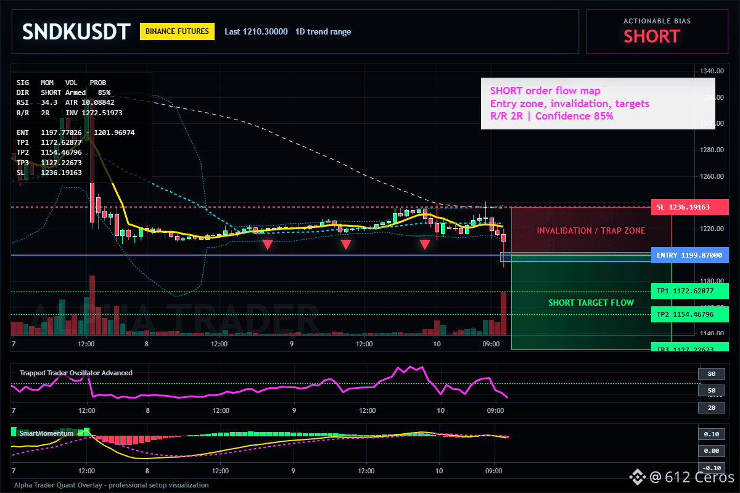The width and height of the screenshot is (740, 493).
Task: Click the Entry zone, invalidation, targets line
Action: 570,104
